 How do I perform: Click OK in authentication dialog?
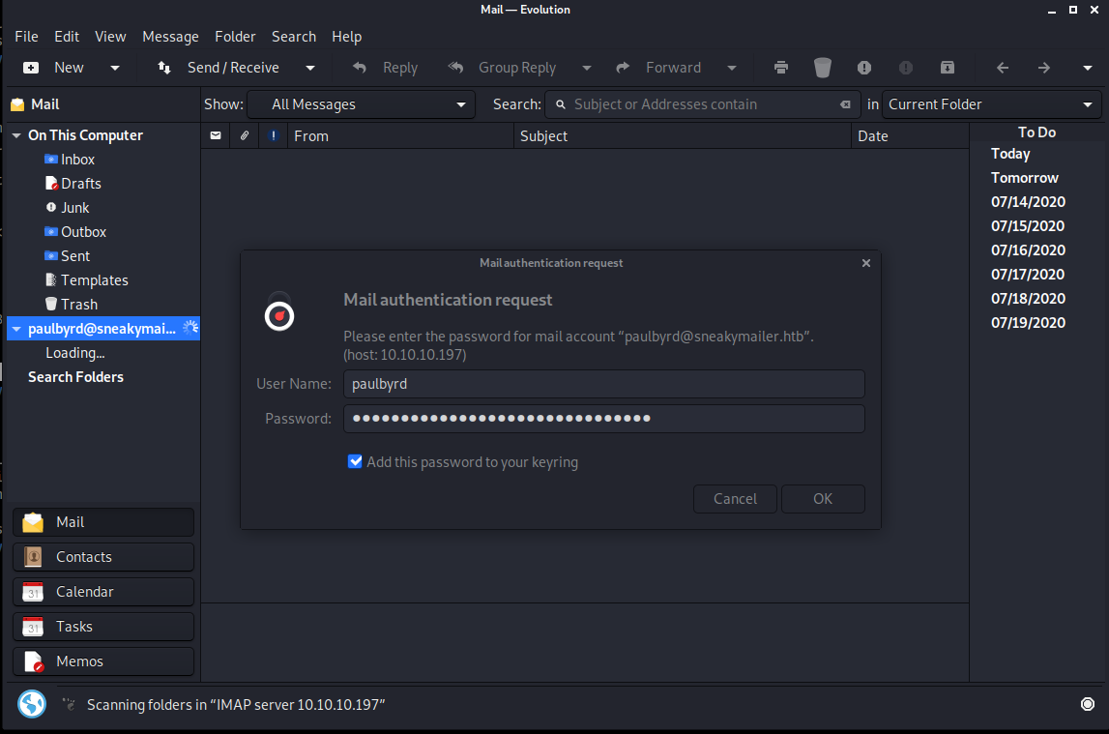823,499
